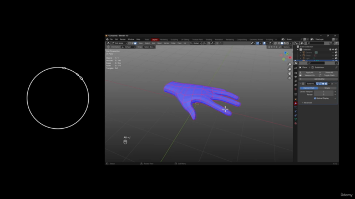The width and height of the screenshot is (355, 199).
Task: Switch to the Sculpting workspace tab
Action: 174,40
